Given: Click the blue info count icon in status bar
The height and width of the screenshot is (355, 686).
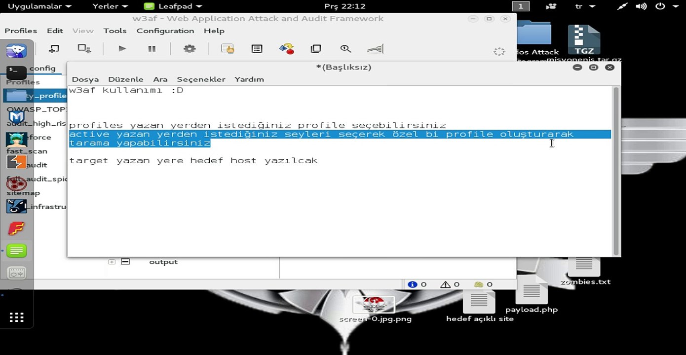Looking at the screenshot, I should [413, 284].
